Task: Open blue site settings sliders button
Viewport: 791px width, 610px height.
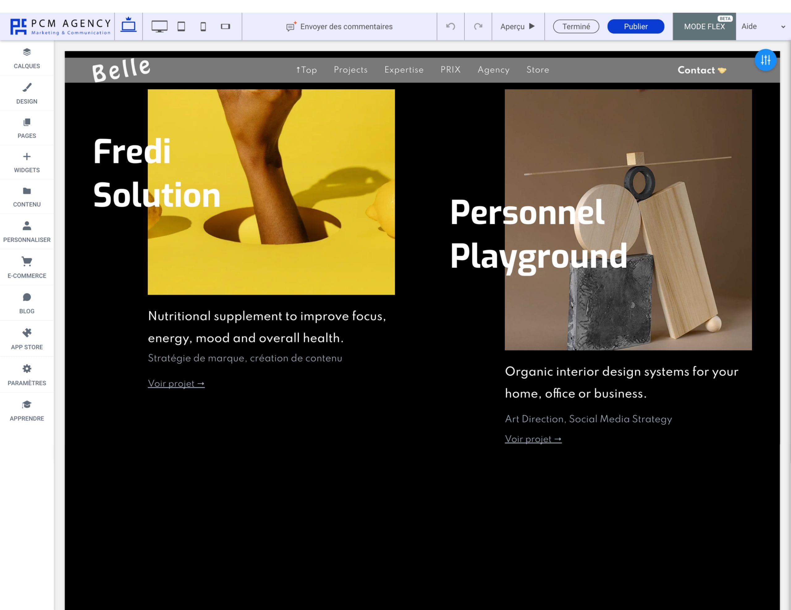Action: [765, 60]
